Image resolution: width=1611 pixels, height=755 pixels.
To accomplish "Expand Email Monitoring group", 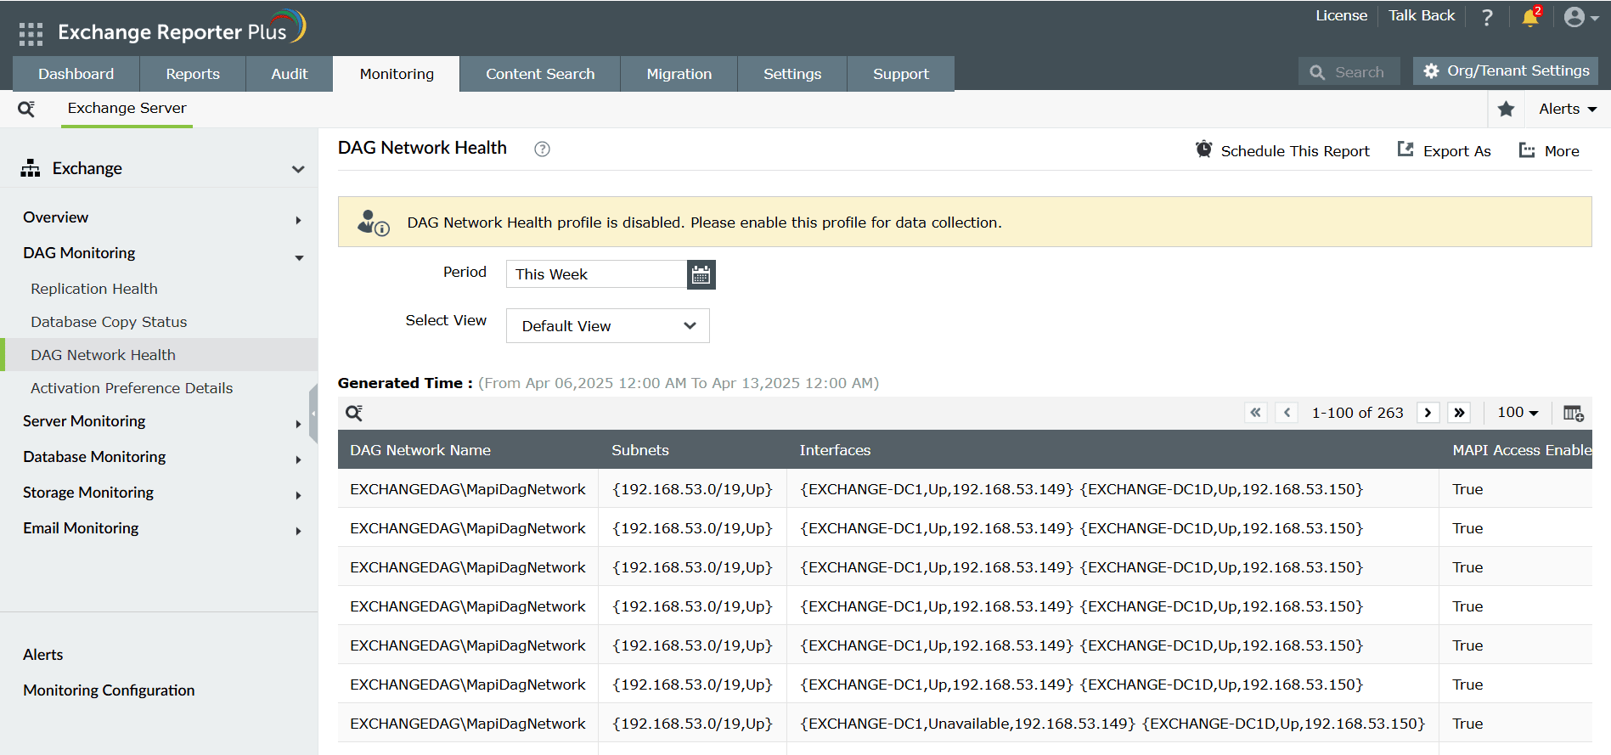I will [x=298, y=531].
